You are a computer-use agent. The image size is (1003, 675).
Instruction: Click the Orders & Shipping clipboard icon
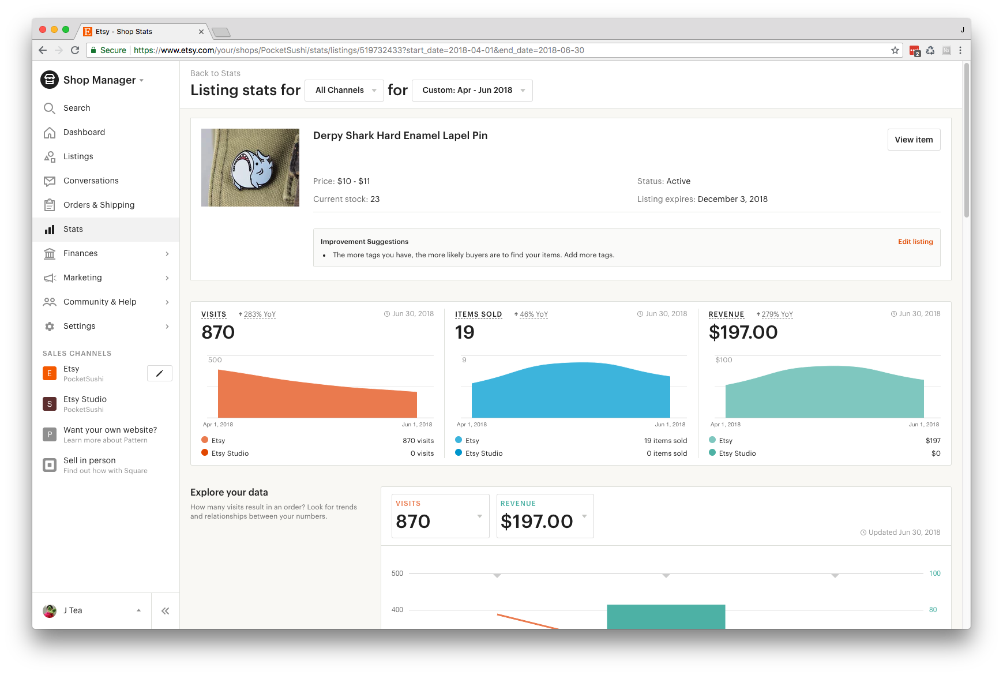(x=50, y=205)
